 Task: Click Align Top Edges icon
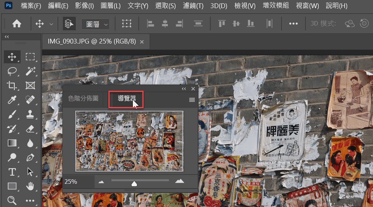[221, 24]
